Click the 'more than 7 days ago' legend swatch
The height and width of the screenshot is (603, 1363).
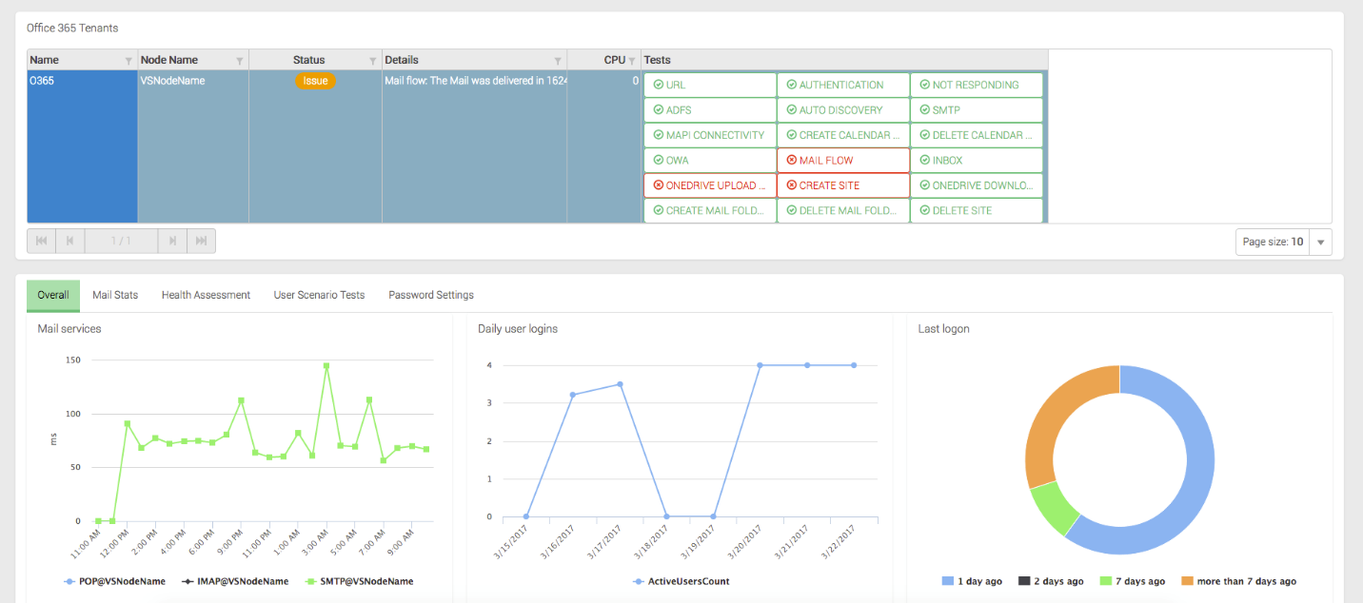point(1187,581)
